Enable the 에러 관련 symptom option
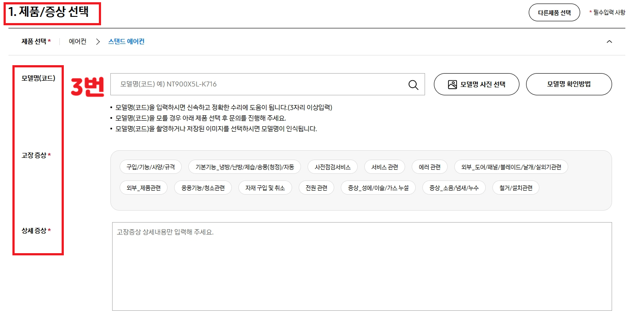This screenshot has width=636, height=313. tap(429, 167)
